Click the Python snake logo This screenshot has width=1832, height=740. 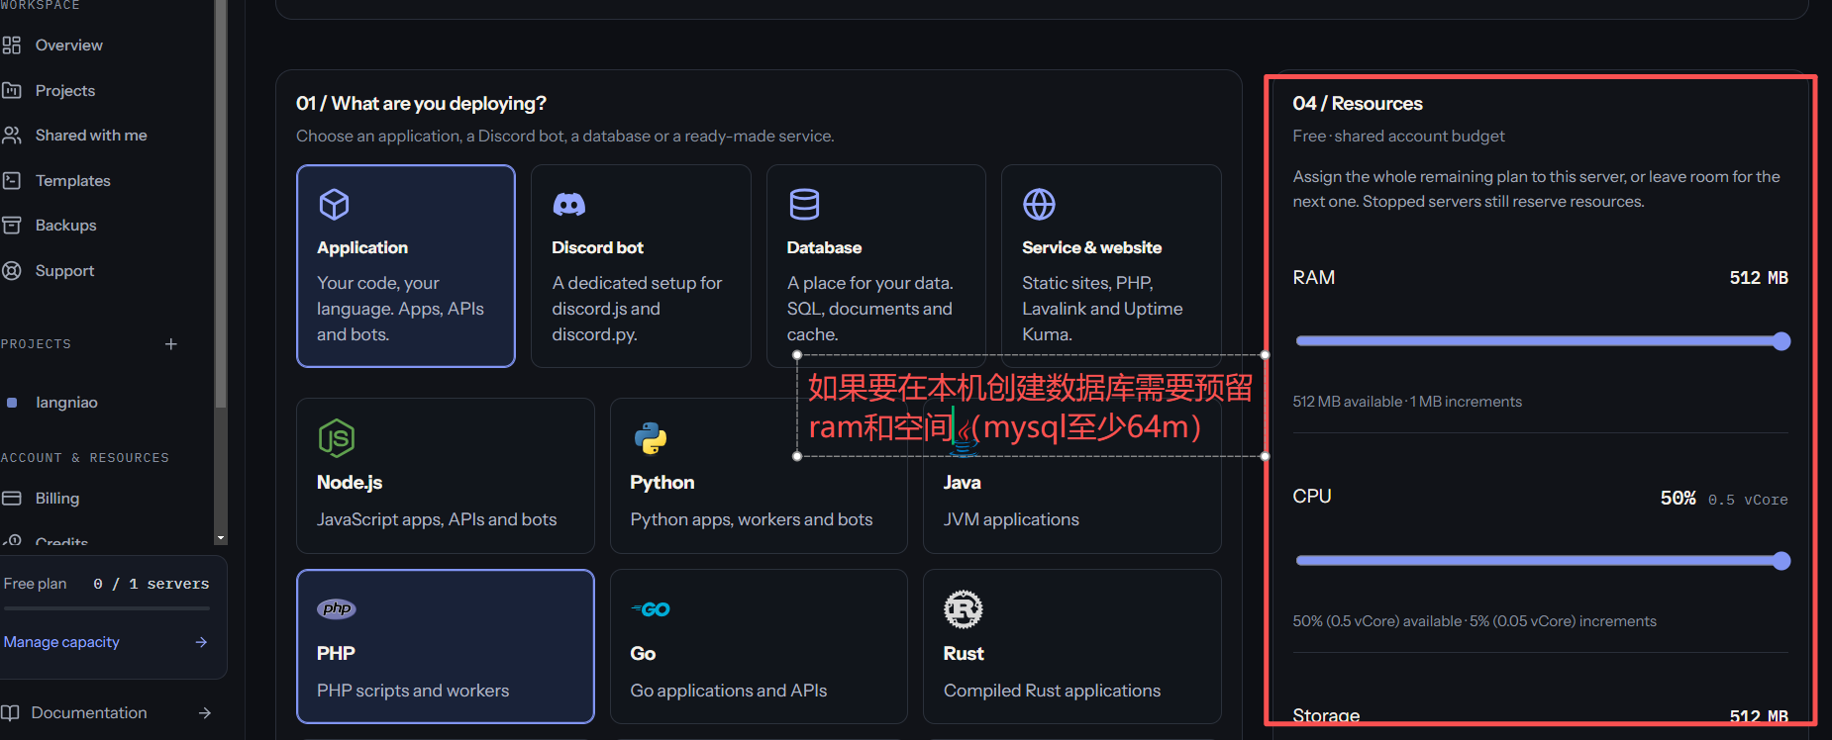click(x=651, y=438)
